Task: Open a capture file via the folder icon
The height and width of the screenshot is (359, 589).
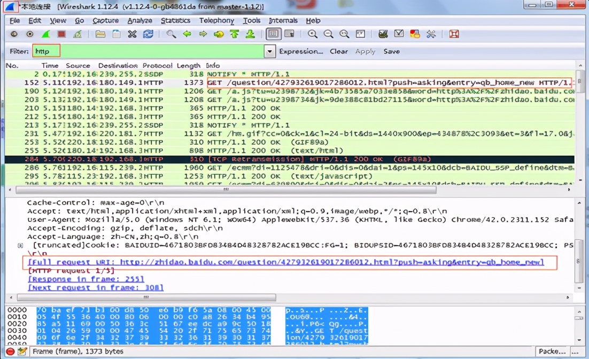Action: [x=100, y=34]
